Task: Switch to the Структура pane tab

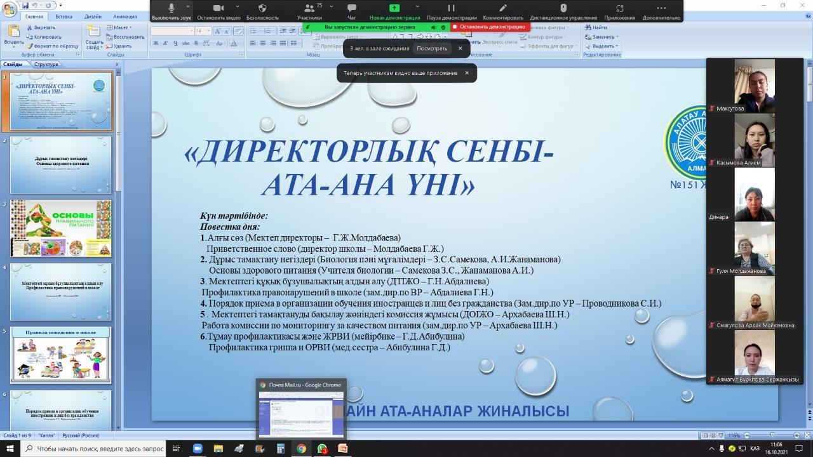Action: pos(46,64)
